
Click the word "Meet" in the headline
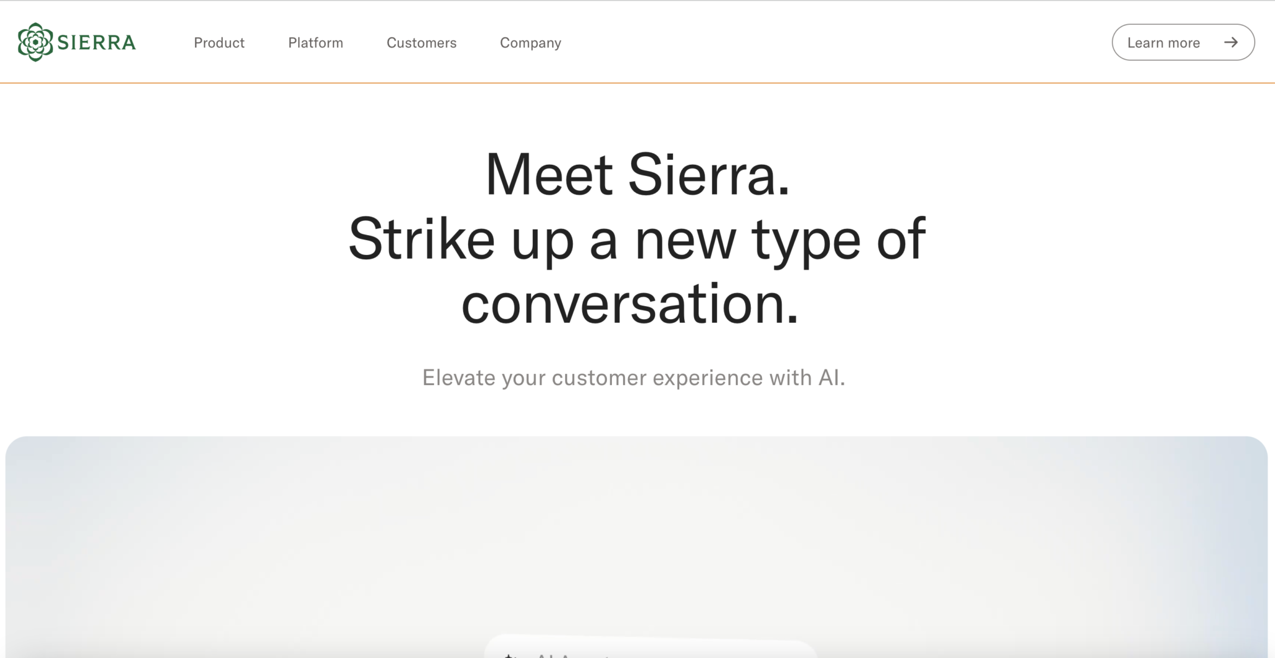(548, 175)
